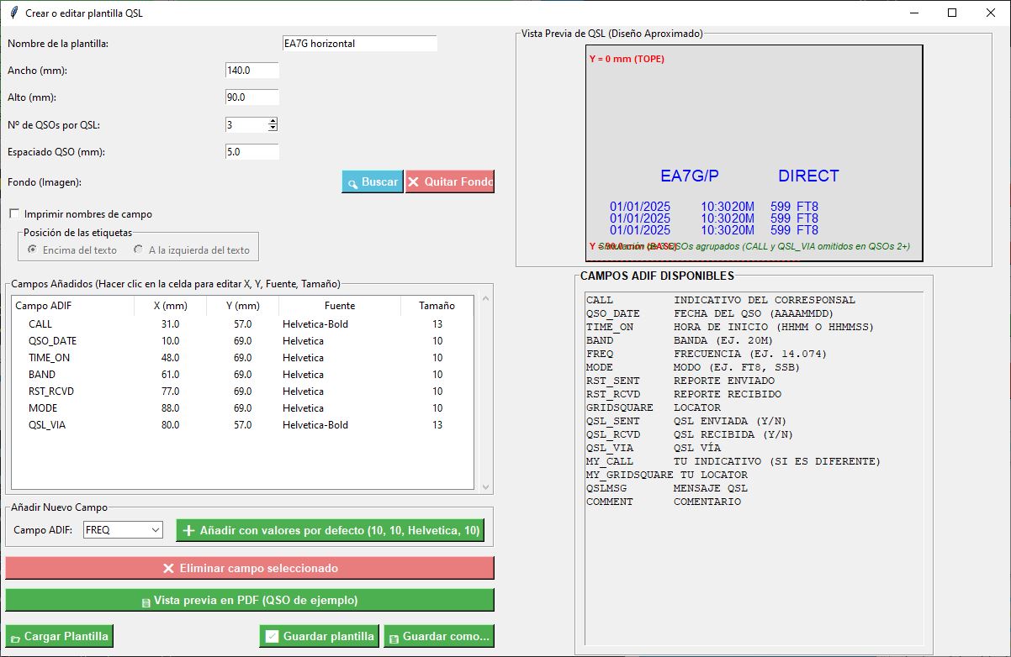Click the Fuente column header
This screenshot has height=657, width=1011.
[x=339, y=306]
